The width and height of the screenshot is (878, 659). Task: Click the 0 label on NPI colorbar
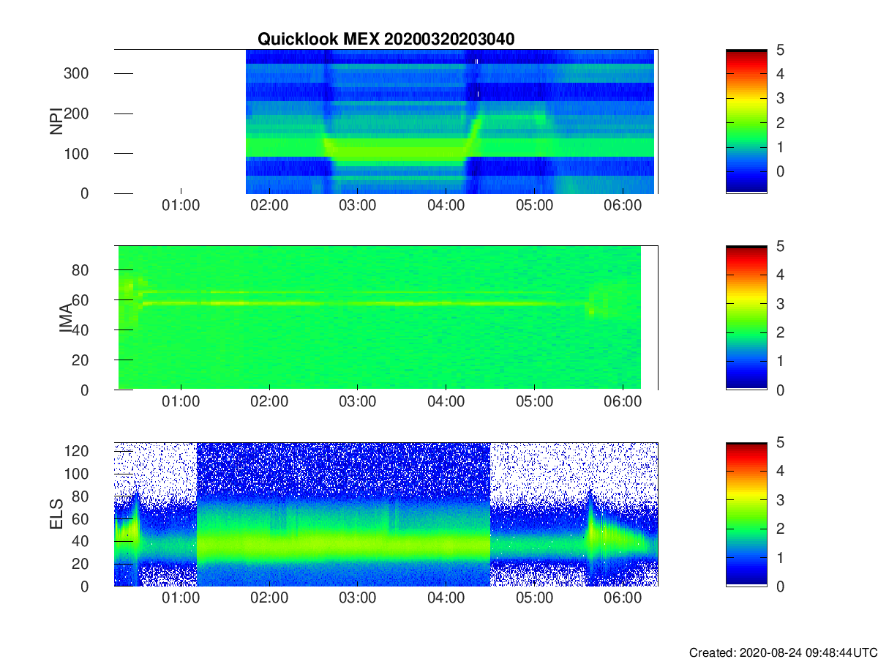click(779, 171)
